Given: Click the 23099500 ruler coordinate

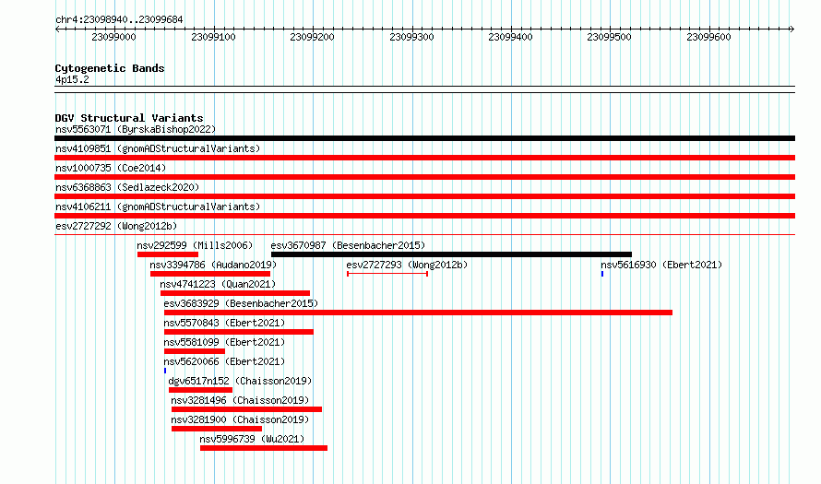Looking at the screenshot, I should coord(610,37).
